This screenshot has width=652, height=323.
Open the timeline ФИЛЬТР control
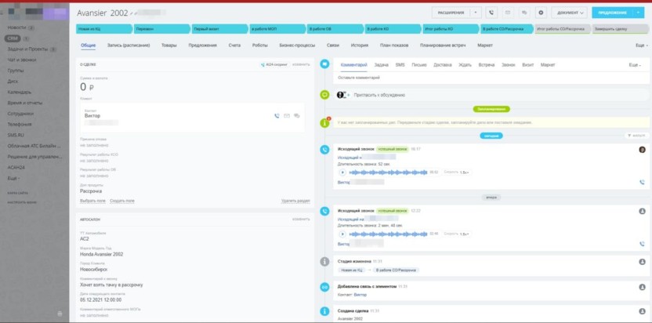[637, 136]
